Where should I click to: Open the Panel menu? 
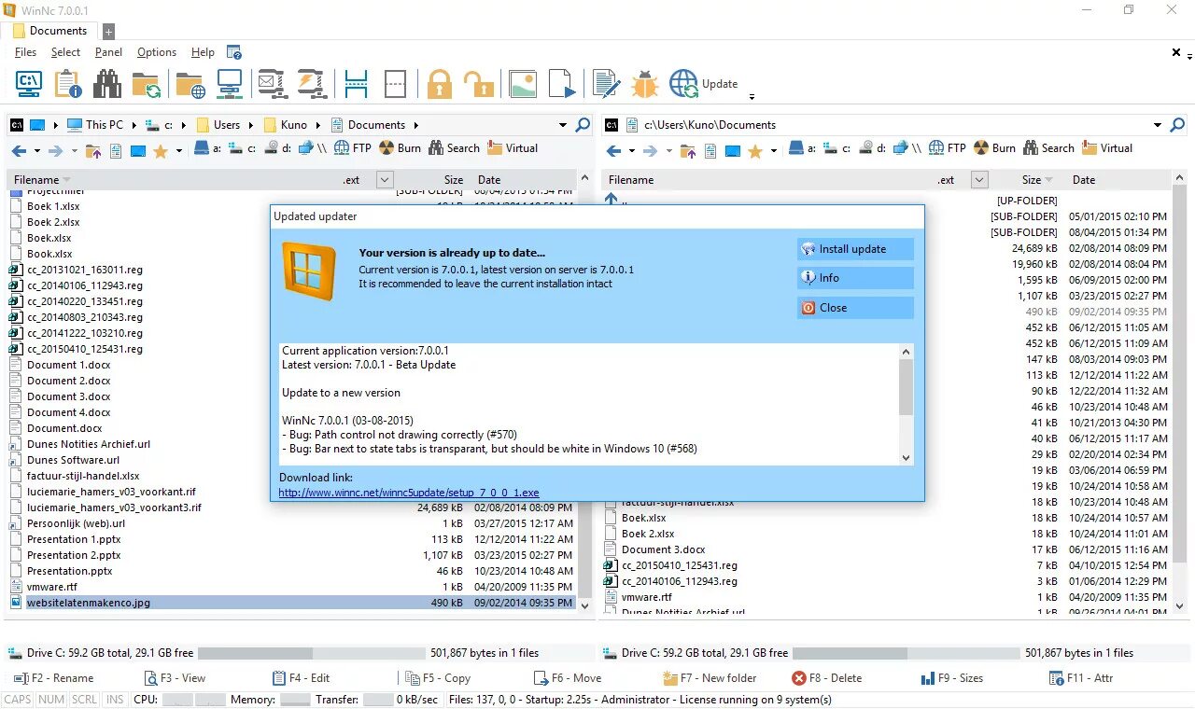tap(108, 52)
